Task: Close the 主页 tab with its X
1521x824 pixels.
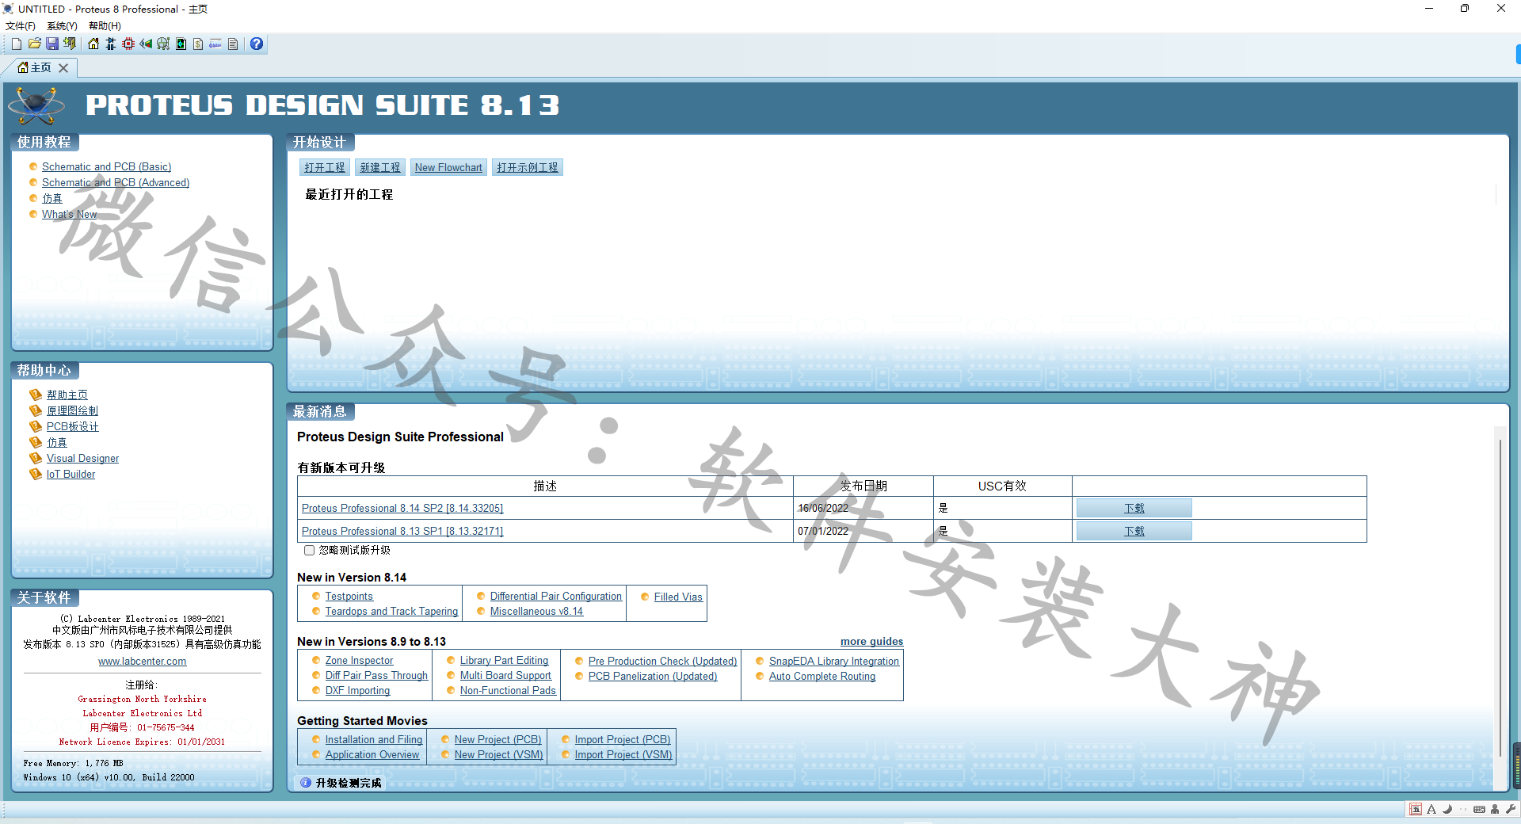Action: coord(63,68)
